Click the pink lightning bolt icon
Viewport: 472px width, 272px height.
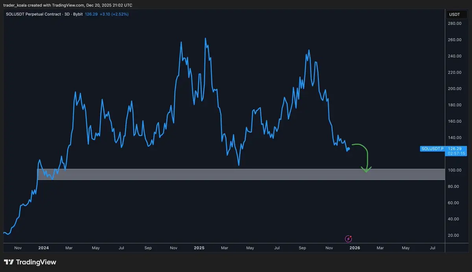click(348, 238)
